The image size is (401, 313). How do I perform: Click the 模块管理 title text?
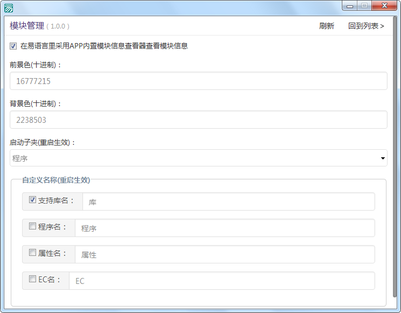coord(27,26)
